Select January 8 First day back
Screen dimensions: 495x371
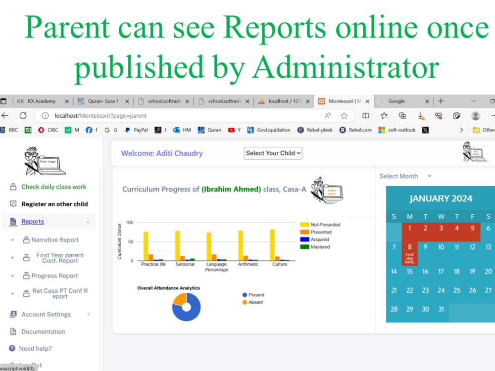409,254
